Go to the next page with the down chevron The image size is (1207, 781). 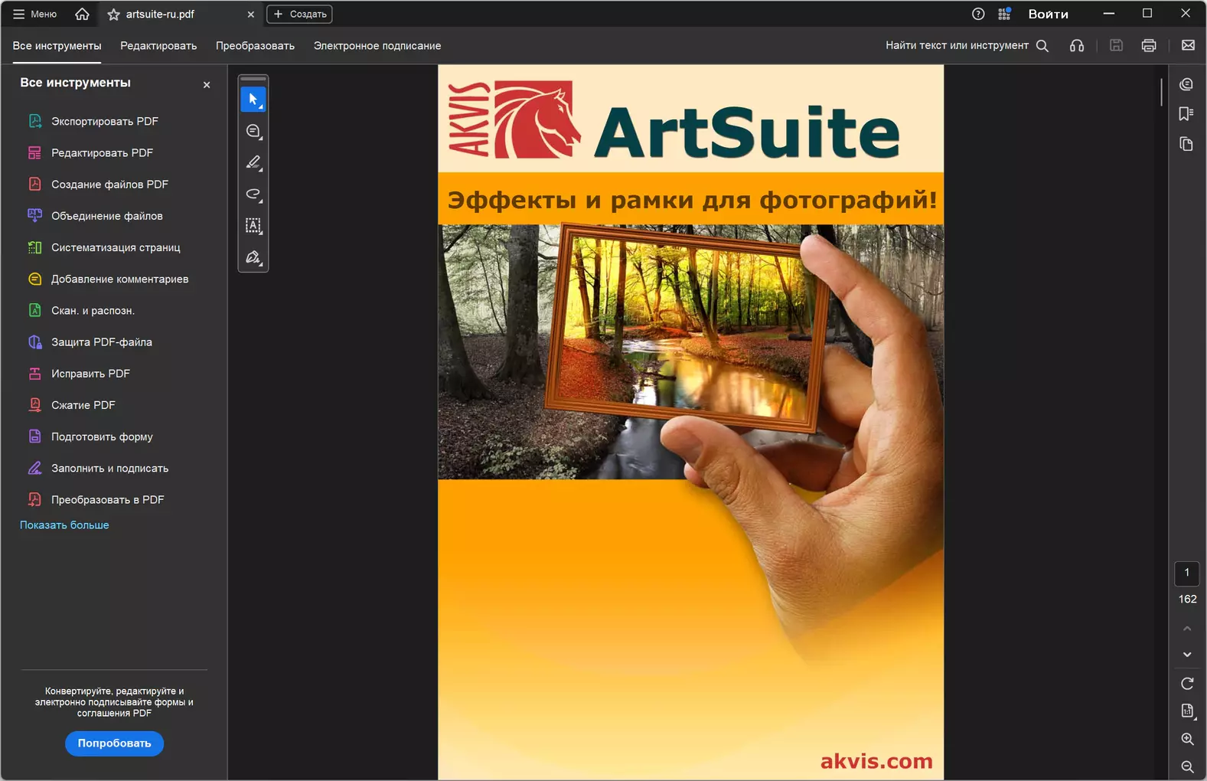click(x=1187, y=655)
